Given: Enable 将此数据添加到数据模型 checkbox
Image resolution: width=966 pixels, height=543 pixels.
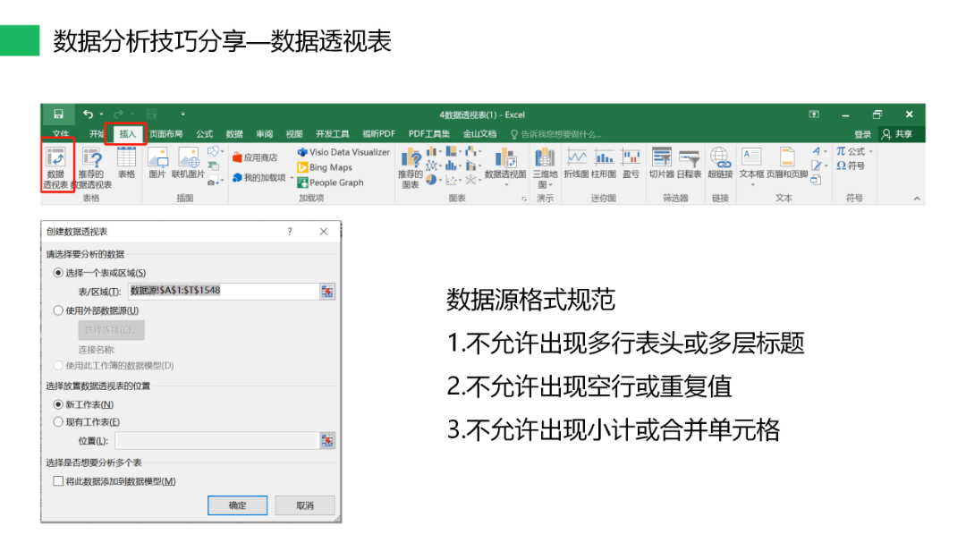Looking at the screenshot, I should [x=59, y=481].
